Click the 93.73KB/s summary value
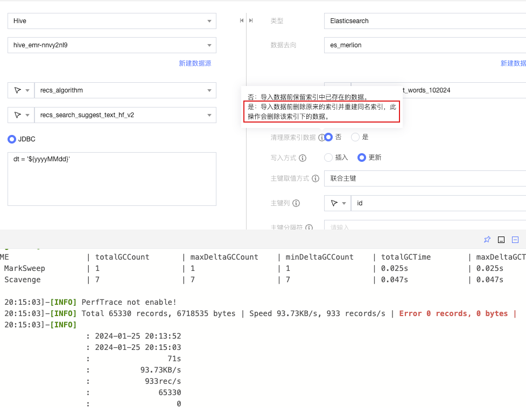The width and height of the screenshot is (526, 408). (160, 370)
